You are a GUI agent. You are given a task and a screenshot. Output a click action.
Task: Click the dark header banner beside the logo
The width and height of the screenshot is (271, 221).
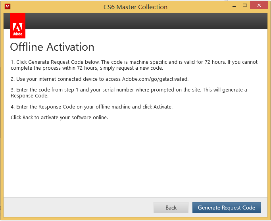point(143,21)
